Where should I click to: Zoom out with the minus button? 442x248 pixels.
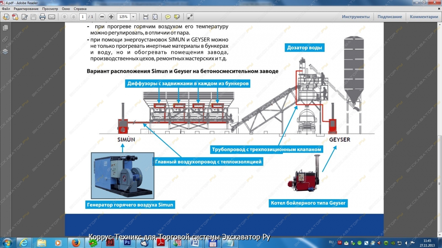click(x=102, y=17)
